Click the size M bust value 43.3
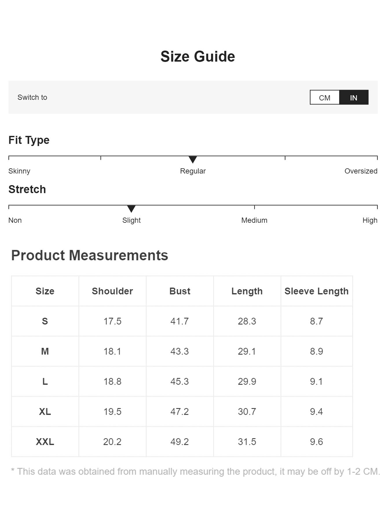The width and height of the screenshot is (388, 517). click(x=180, y=351)
